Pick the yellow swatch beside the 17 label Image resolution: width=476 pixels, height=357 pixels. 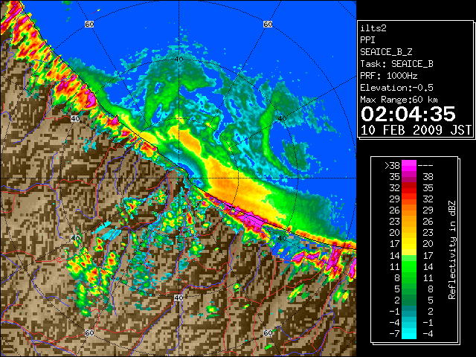409,244
